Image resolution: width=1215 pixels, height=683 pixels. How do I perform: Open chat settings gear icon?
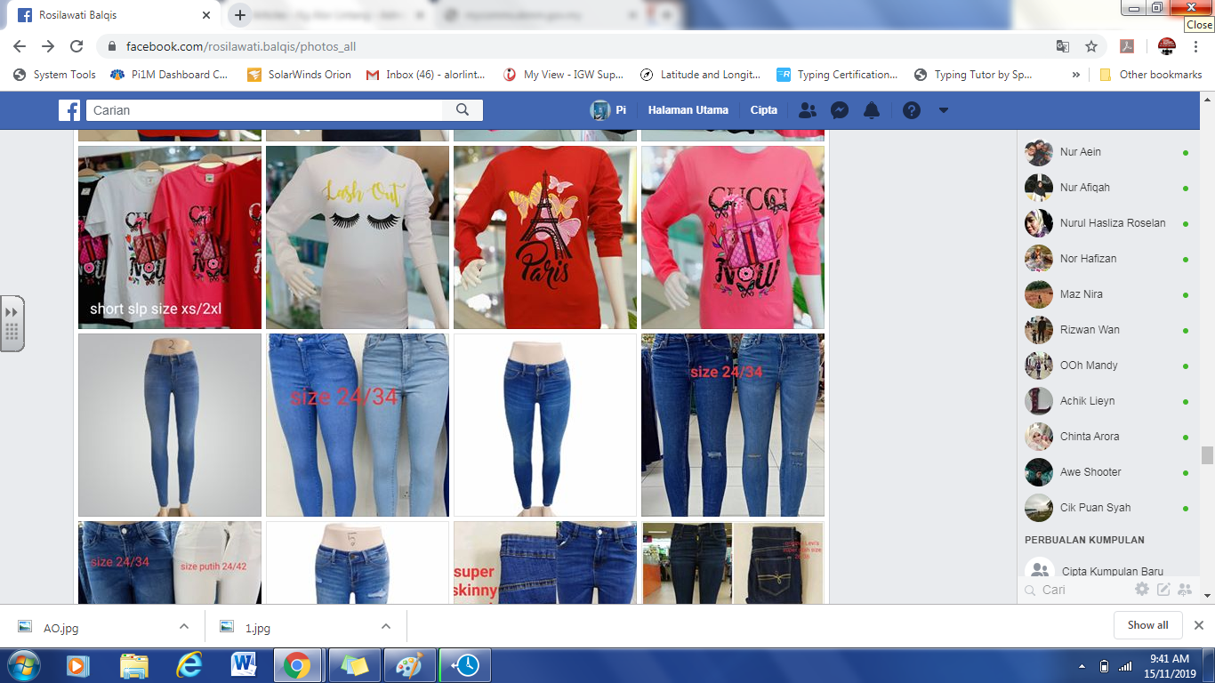tap(1142, 590)
